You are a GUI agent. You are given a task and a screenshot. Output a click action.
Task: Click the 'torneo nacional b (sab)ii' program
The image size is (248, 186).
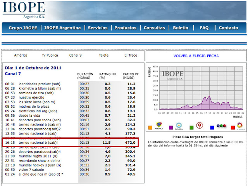coord(39,143)
